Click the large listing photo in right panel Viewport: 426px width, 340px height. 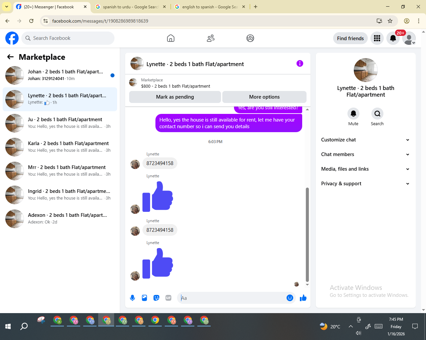[x=366, y=70]
